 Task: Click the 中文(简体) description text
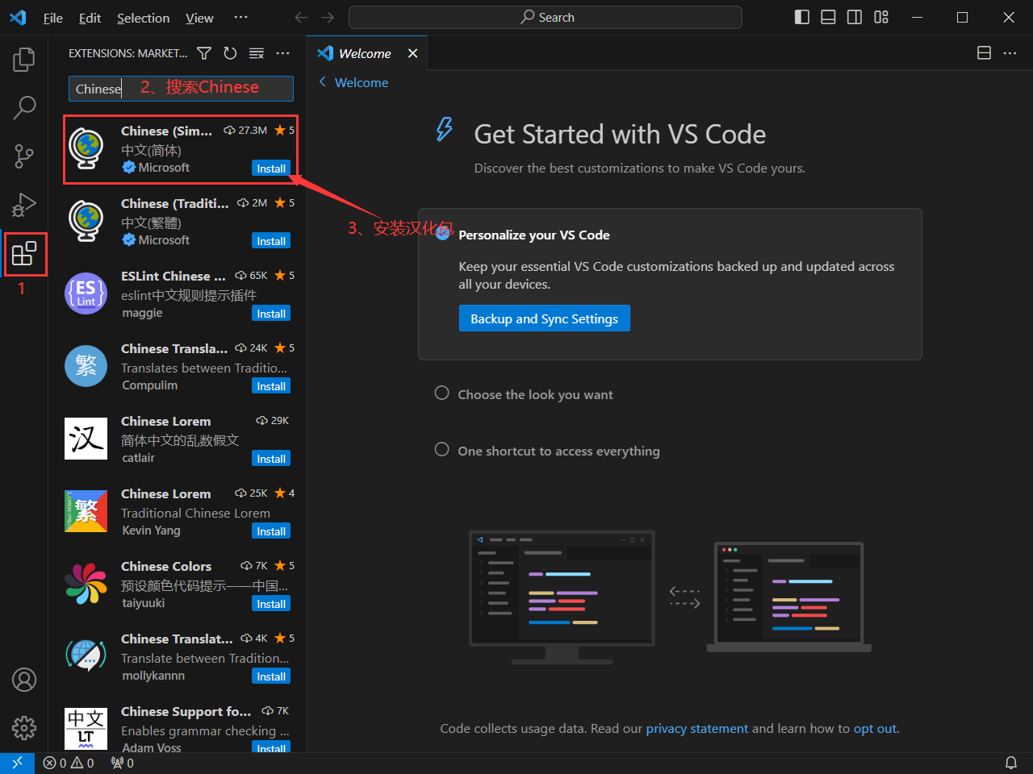[151, 150]
